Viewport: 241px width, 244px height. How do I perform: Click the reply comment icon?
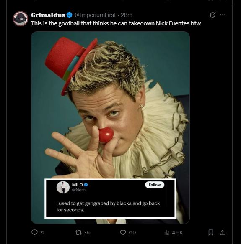point(34,232)
